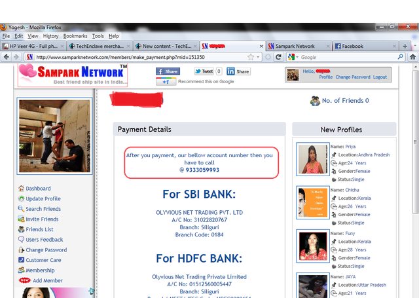Open the Firefox home page icon
Screen dimensions: 419x298
click(413, 57)
